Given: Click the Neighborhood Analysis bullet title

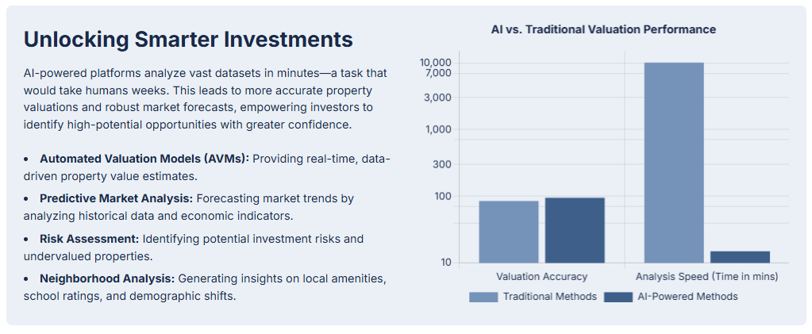Looking at the screenshot, I should click(107, 278).
